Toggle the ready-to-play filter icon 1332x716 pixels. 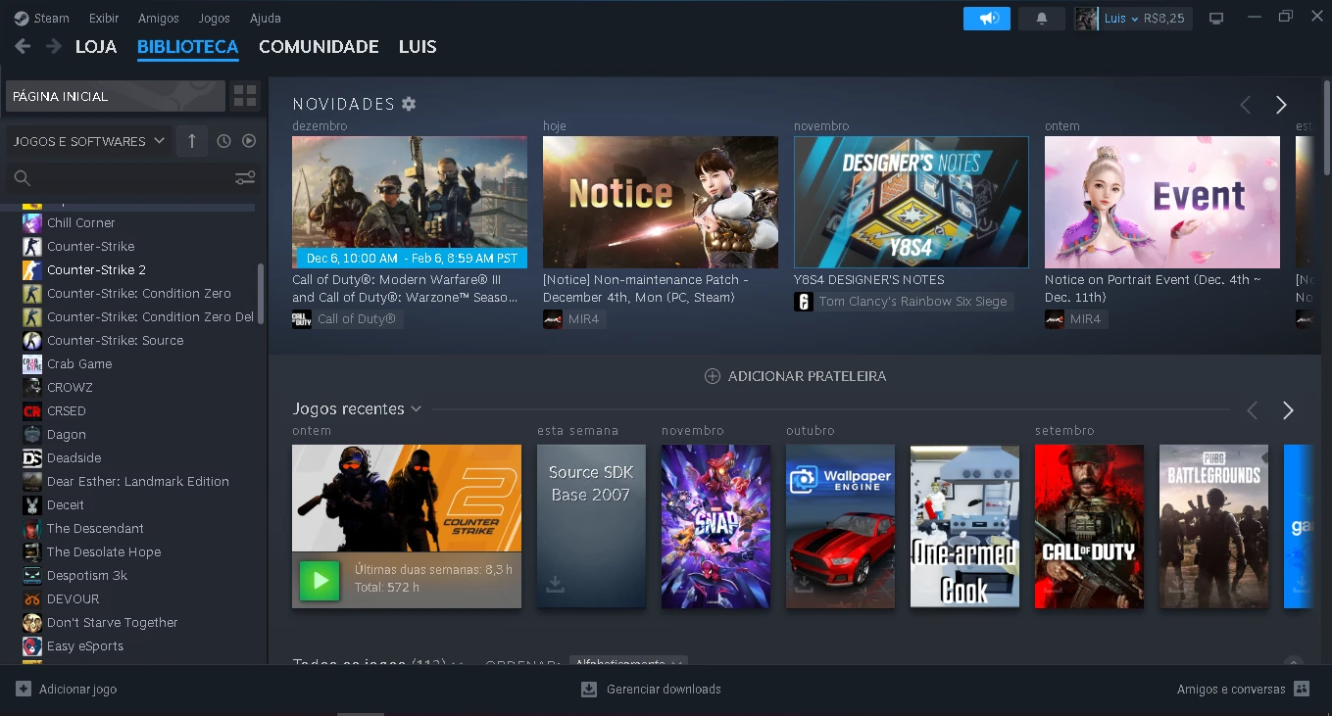(249, 141)
